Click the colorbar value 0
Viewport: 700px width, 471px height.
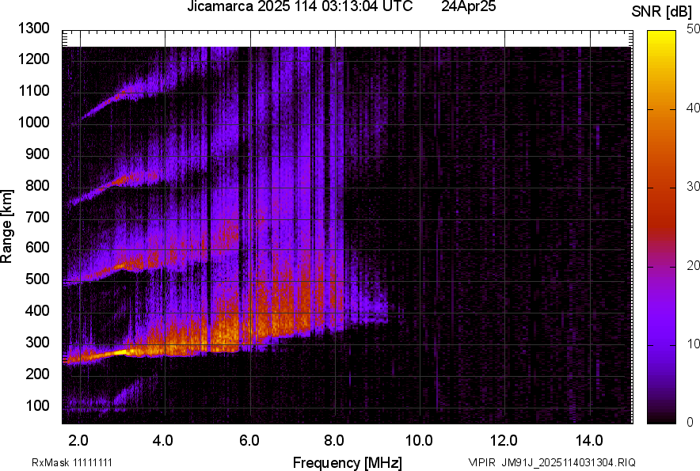click(690, 422)
